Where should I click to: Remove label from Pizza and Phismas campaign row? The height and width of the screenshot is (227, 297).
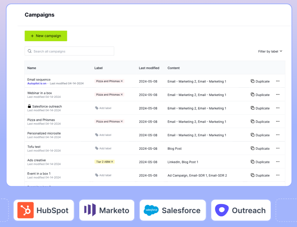tap(122, 121)
